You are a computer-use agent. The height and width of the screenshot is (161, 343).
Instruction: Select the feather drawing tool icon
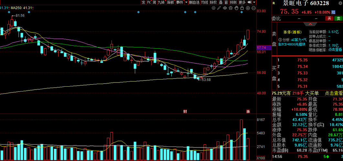(x=219, y=8)
